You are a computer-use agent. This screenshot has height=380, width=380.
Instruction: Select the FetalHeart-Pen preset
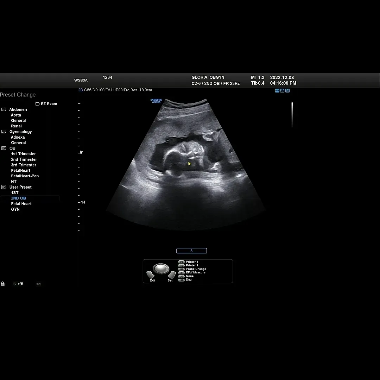(25, 176)
